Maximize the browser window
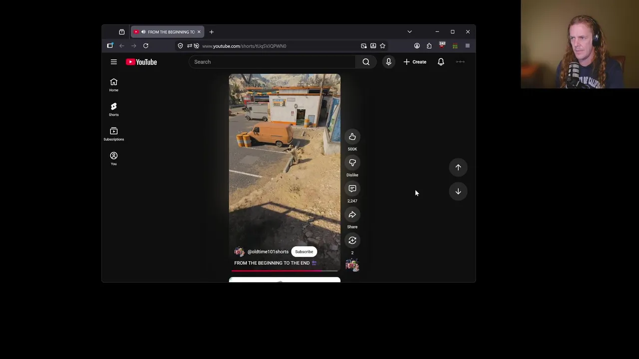Screen dimensions: 639x359 452,32
